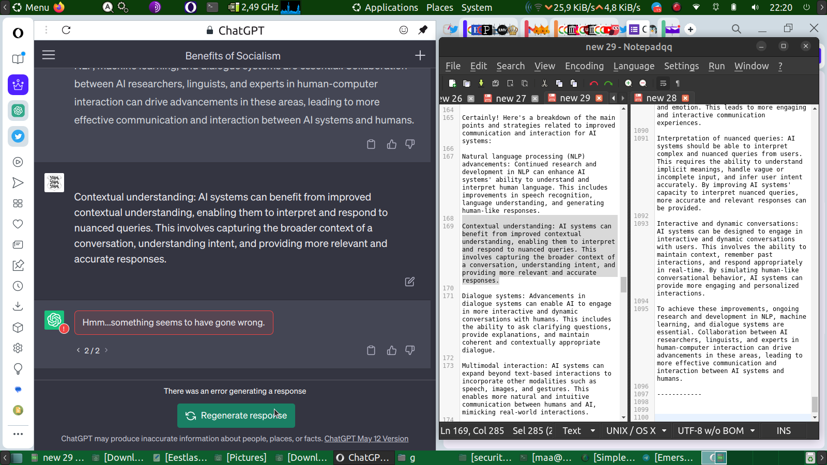Click the left editor pane vertical scrollbar thumb
Screen dimensions: 827x465
tap(623, 284)
